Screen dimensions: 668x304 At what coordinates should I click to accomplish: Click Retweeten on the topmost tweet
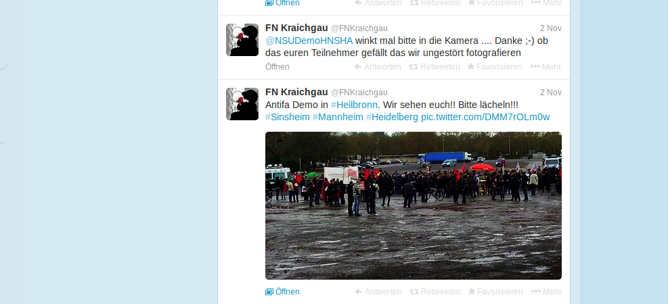[x=435, y=3]
